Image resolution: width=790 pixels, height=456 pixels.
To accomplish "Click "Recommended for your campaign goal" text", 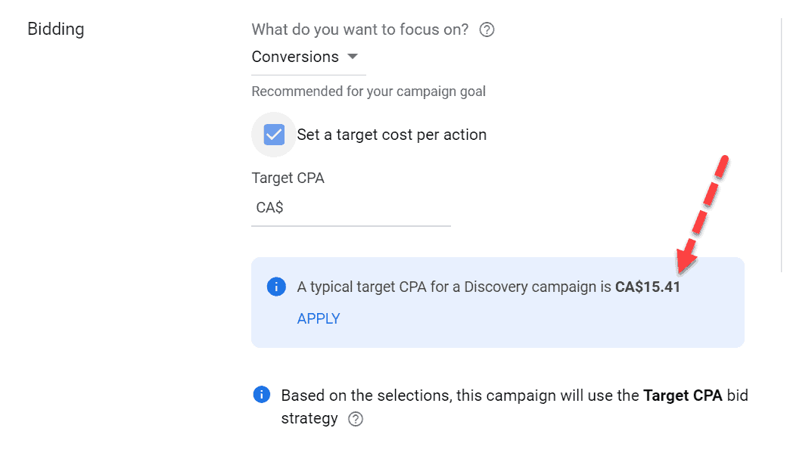I will point(369,92).
